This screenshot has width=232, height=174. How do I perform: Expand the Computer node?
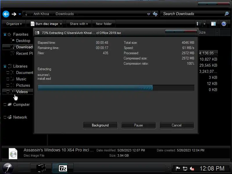[5, 105]
